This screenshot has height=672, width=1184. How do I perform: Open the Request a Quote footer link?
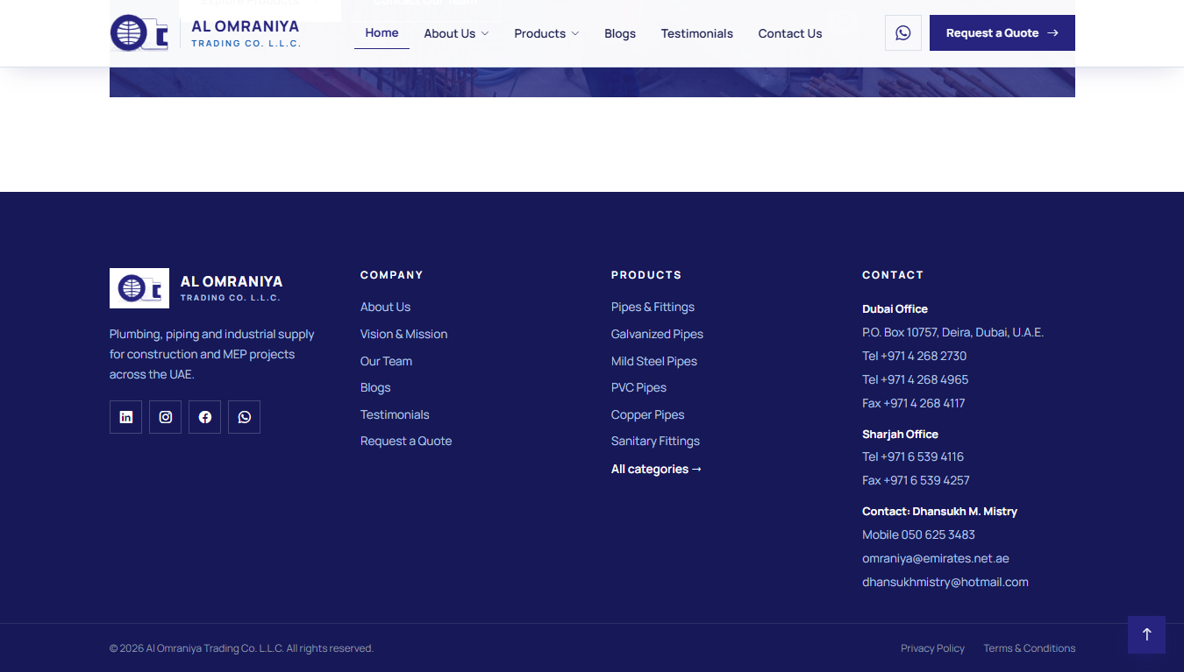(406, 441)
